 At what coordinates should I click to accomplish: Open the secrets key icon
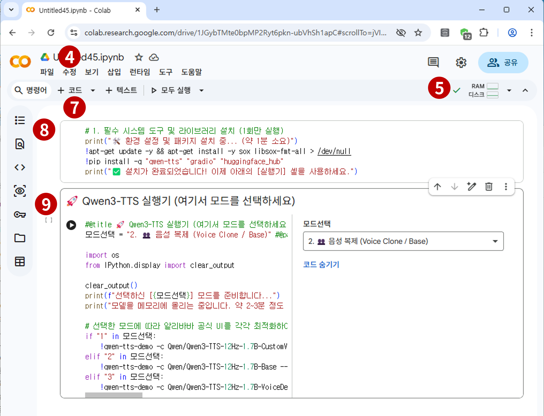(x=20, y=214)
